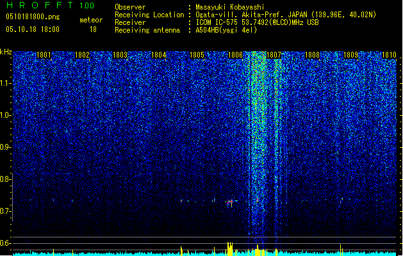Click the 1.0 kHz axis tick label
Image resolution: width=403 pixels, height=256 pixels.
pyautogui.click(x=5, y=115)
